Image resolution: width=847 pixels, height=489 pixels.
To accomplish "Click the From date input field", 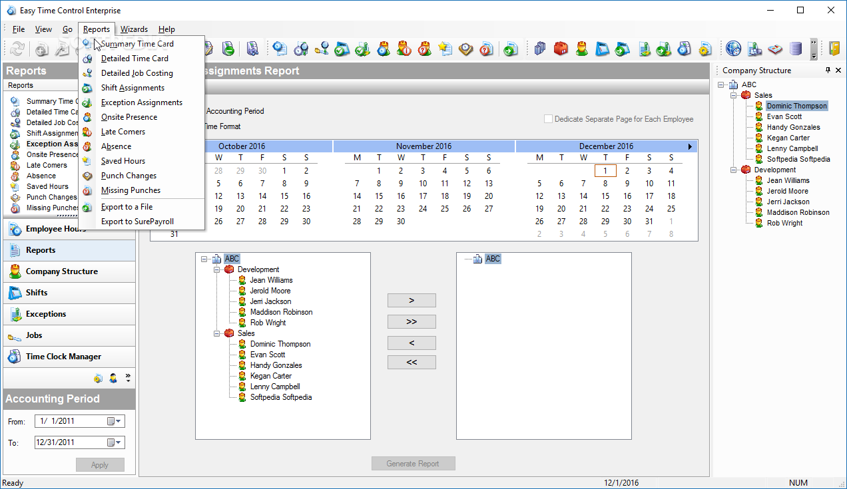I will (79, 421).
